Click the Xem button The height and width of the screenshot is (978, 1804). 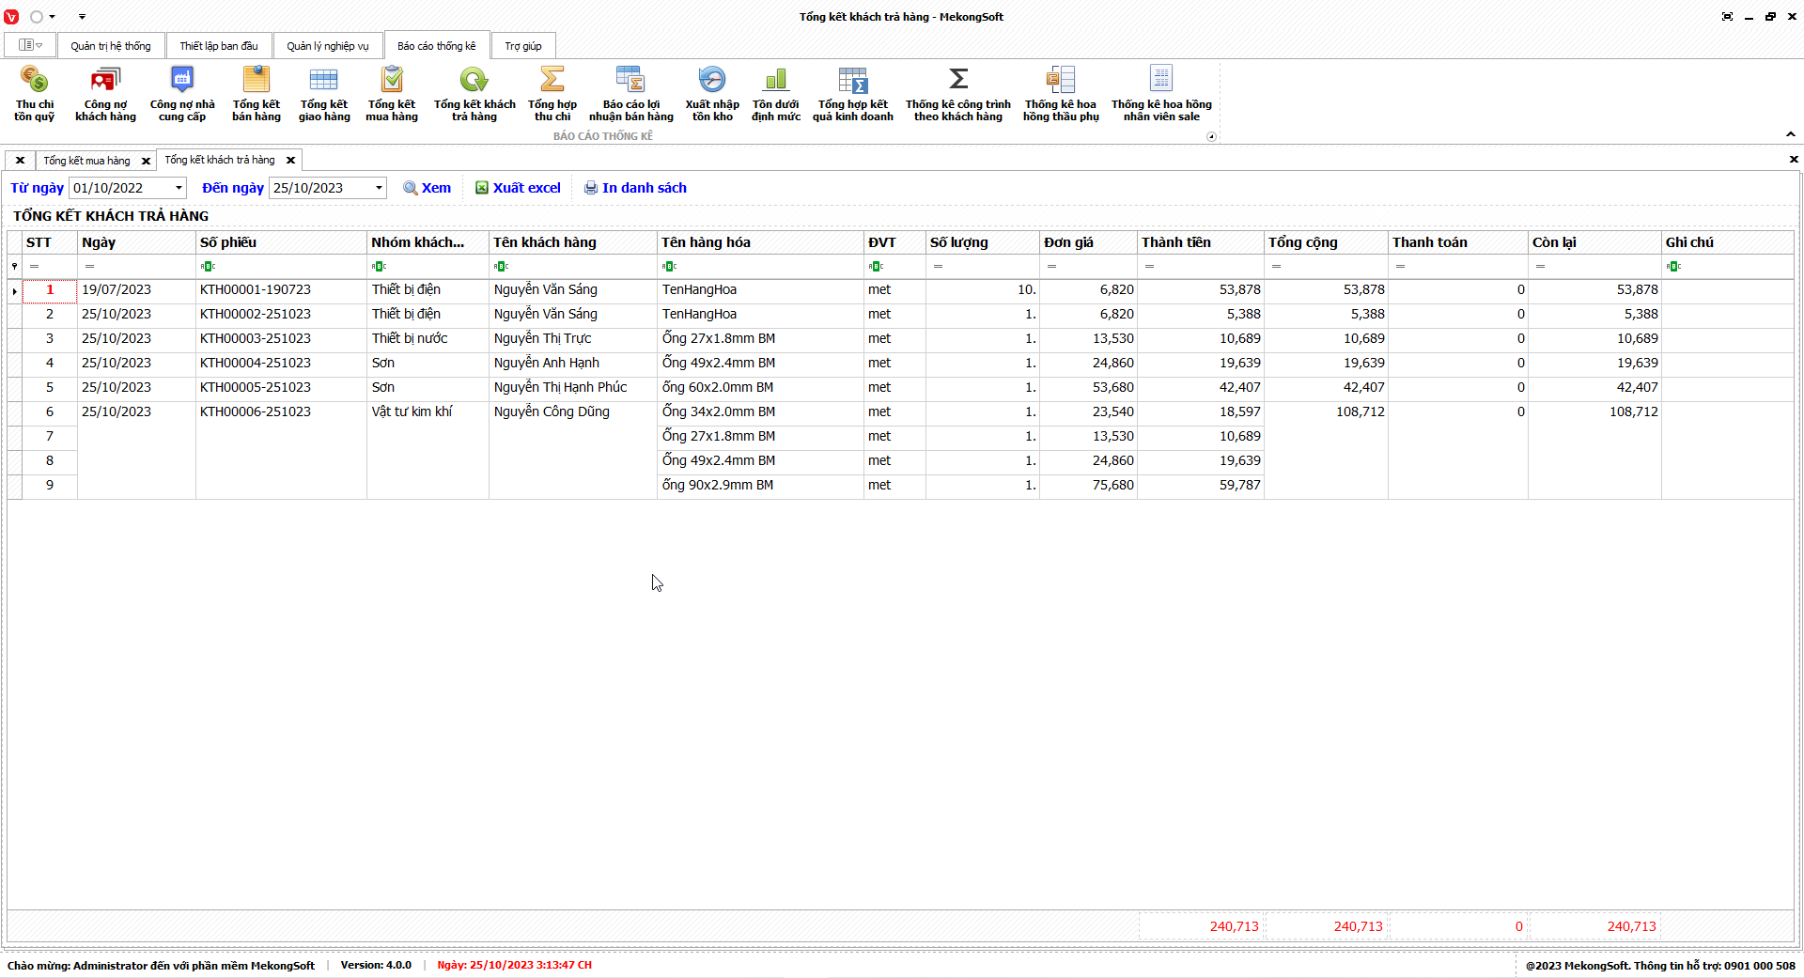click(x=428, y=188)
